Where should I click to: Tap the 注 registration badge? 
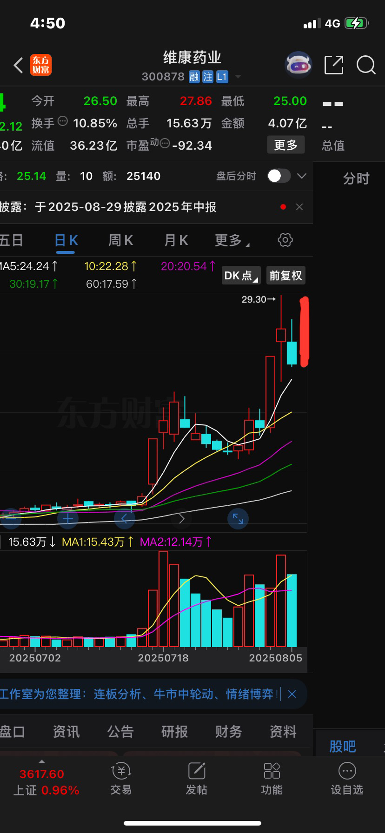(x=207, y=77)
